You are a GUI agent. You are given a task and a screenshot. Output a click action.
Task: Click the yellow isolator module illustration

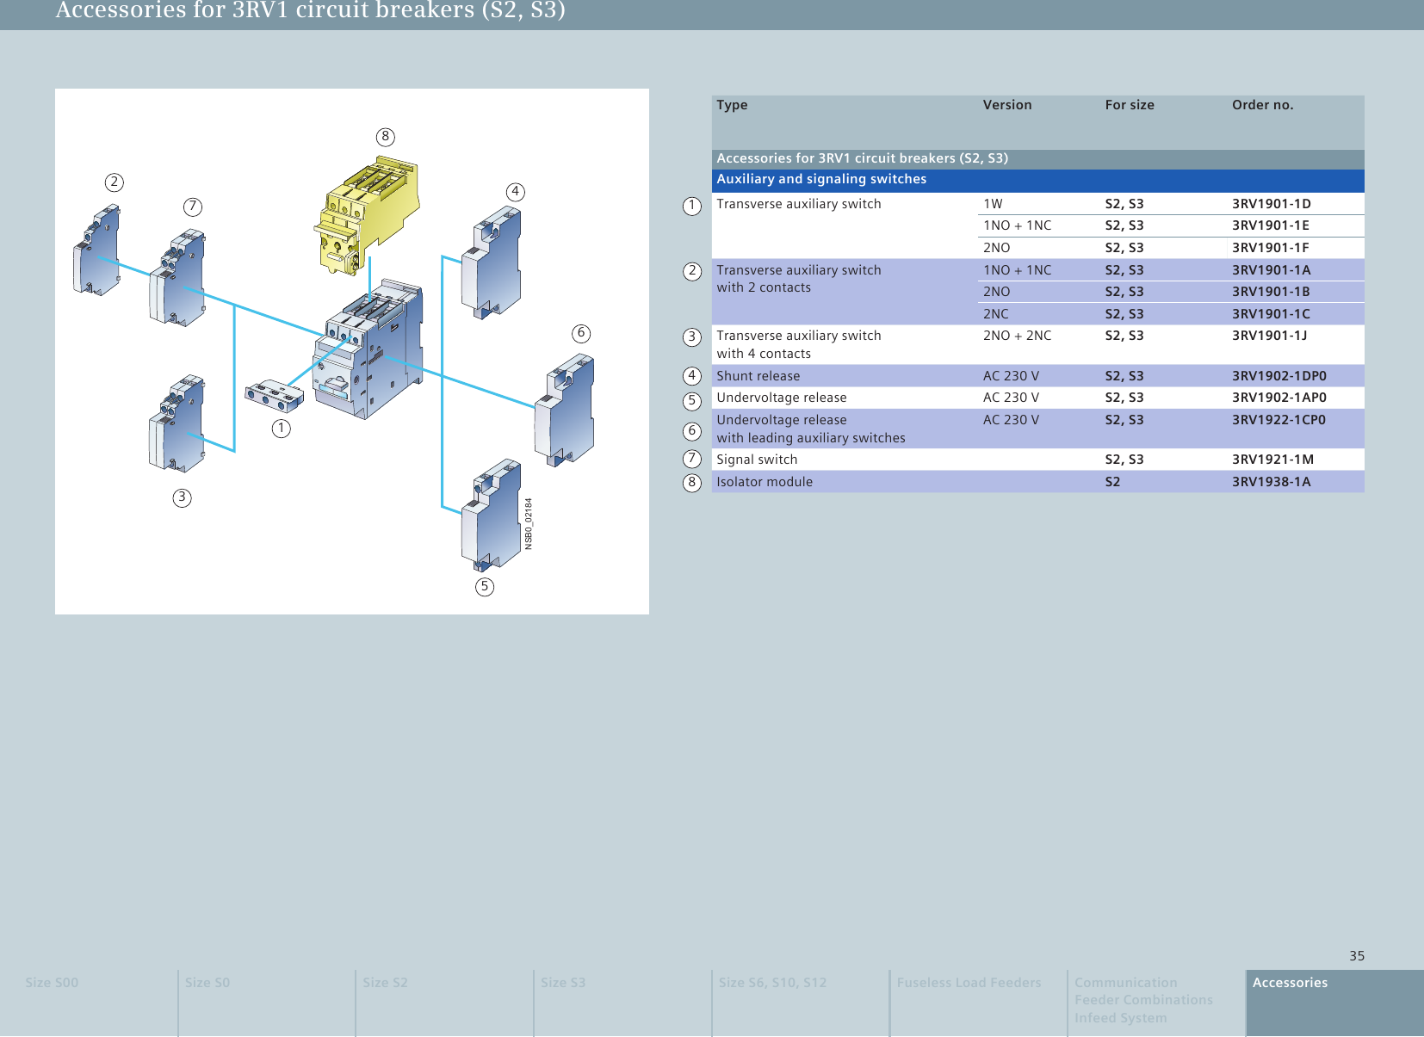365,215
